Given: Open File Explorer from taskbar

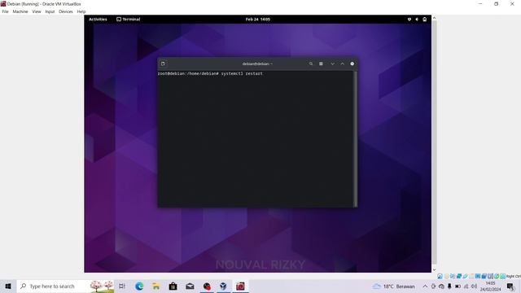Looking at the screenshot, I should [156, 286].
